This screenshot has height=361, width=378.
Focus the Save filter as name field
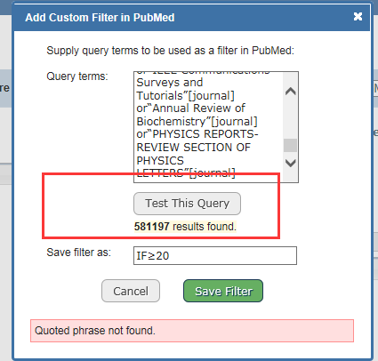[215, 255]
